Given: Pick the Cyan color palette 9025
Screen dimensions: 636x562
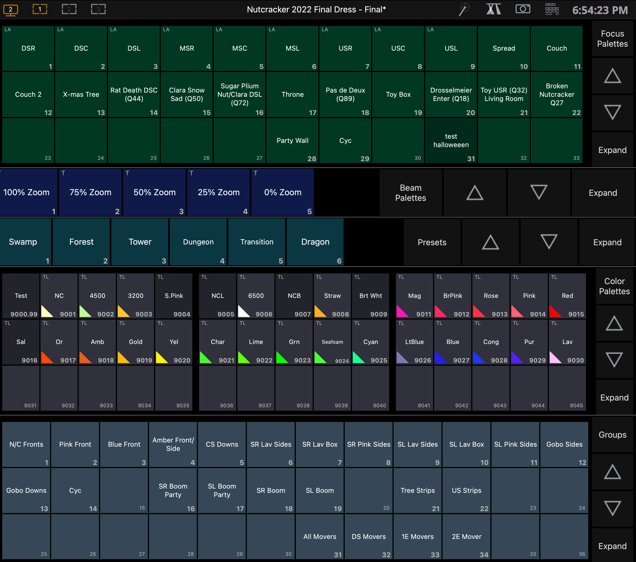Looking at the screenshot, I should pos(370,342).
